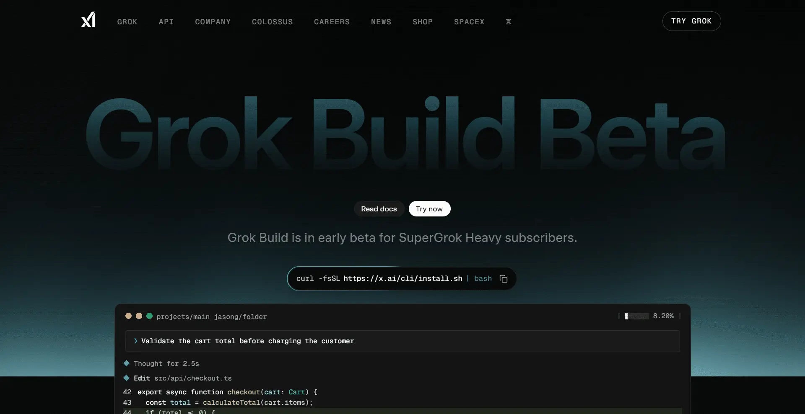Open the COMPANY nav item
Viewport: 805px width, 414px height.
(213, 22)
